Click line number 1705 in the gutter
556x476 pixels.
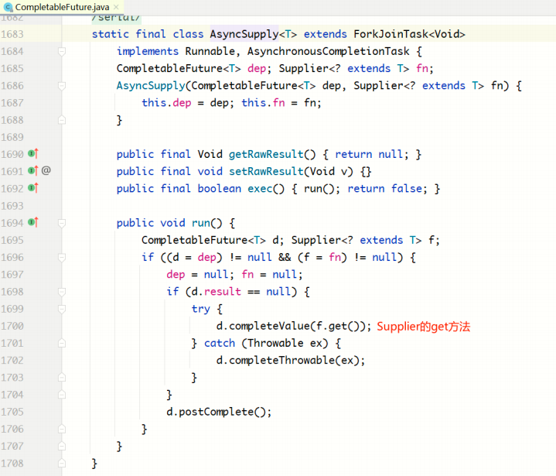(x=12, y=412)
